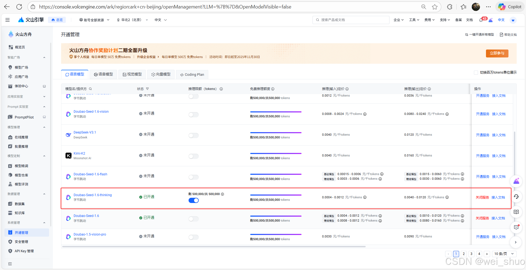Open PromptPilot in sidebar
526x270 pixels.
coord(24,117)
